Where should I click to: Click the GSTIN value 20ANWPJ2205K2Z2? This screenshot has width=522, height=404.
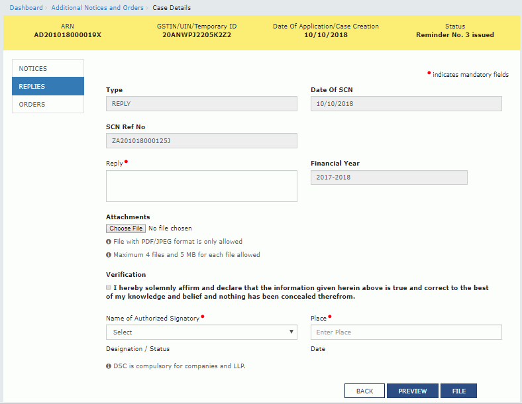click(x=197, y=35)
